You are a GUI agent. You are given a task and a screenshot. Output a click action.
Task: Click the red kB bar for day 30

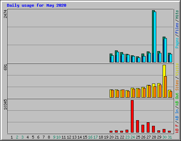point(164,131)
